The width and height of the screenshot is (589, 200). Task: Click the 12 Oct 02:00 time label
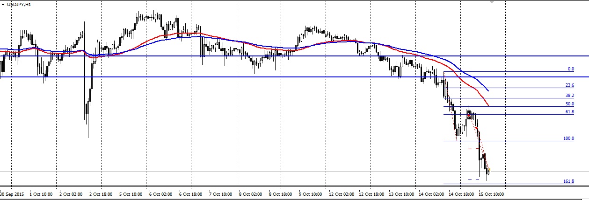342,193
